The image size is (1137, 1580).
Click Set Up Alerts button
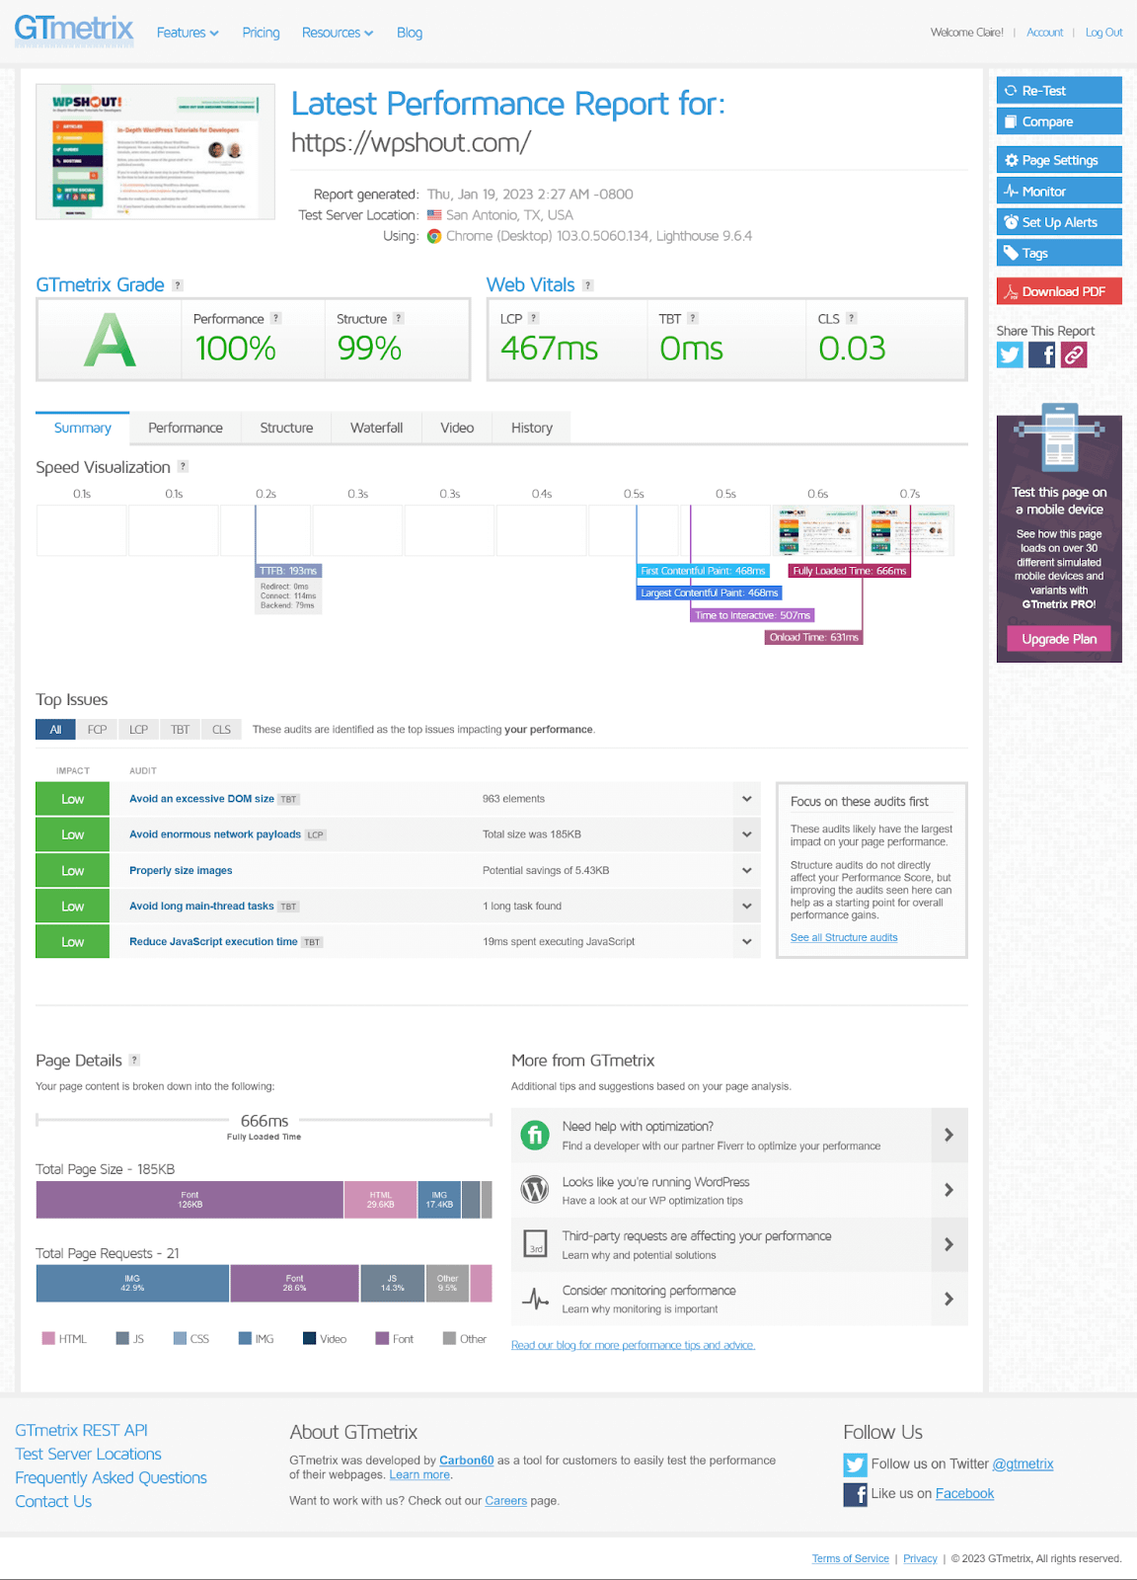(1059, 222)
